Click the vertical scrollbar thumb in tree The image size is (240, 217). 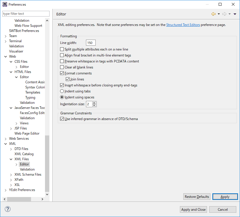pyautogui.click(x=47, y=164)
